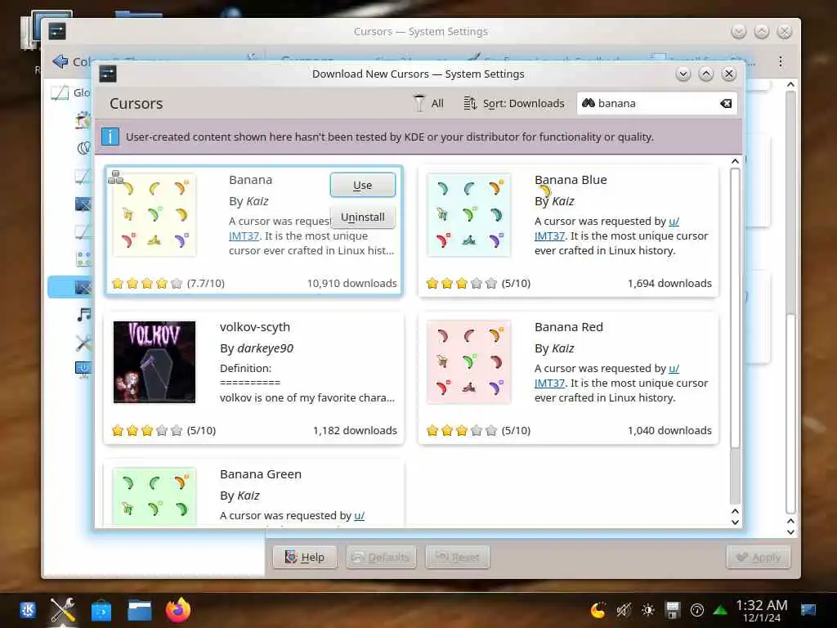This screenshot has height=628, width=837.
Task: Open the volkov-scyth preview thumbnail
Action: 154,362
